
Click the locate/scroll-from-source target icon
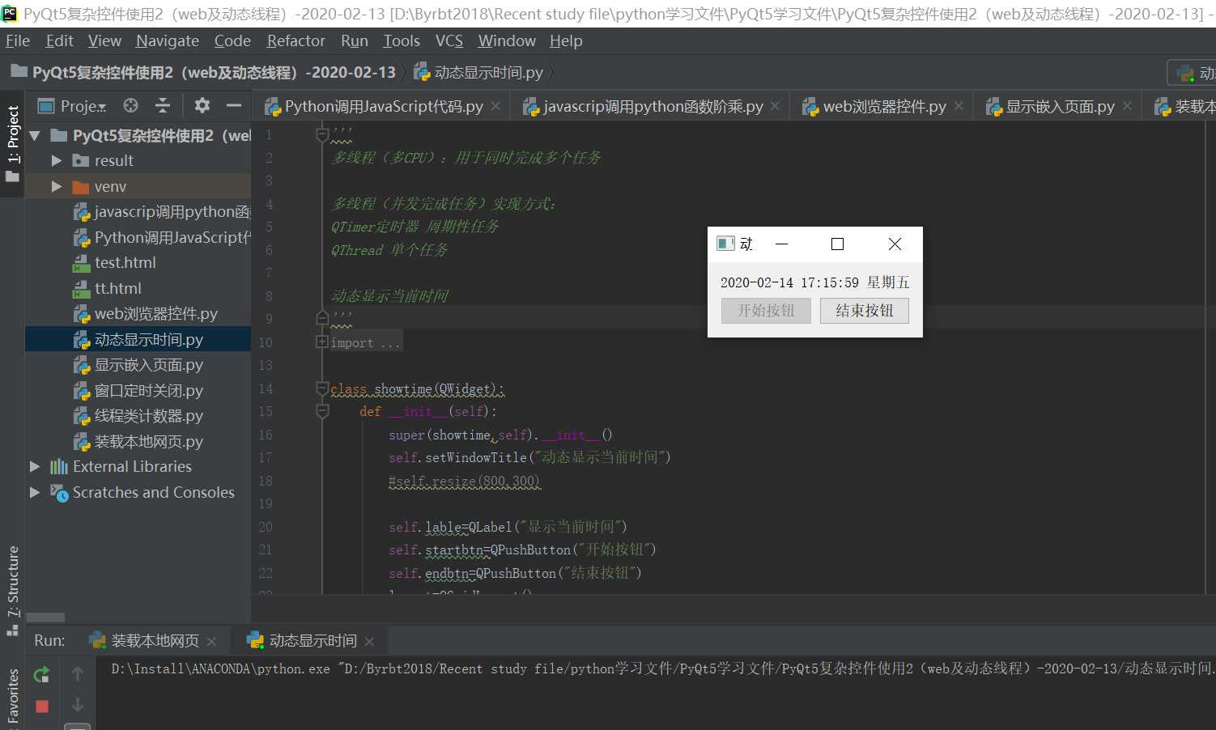point(130,105)
